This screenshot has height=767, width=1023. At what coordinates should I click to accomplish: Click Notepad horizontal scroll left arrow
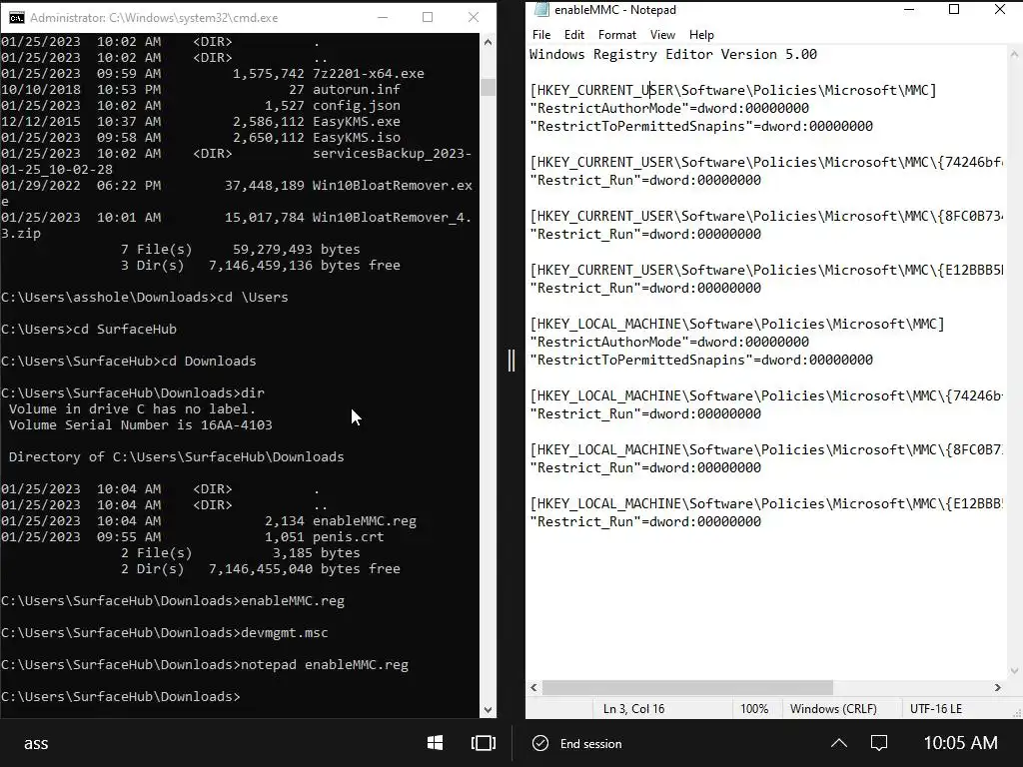pyautogui.click(x=533, y=687)
